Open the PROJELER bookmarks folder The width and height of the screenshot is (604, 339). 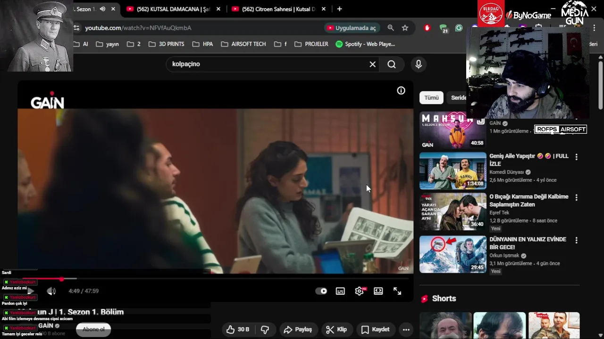coord(311,44)
